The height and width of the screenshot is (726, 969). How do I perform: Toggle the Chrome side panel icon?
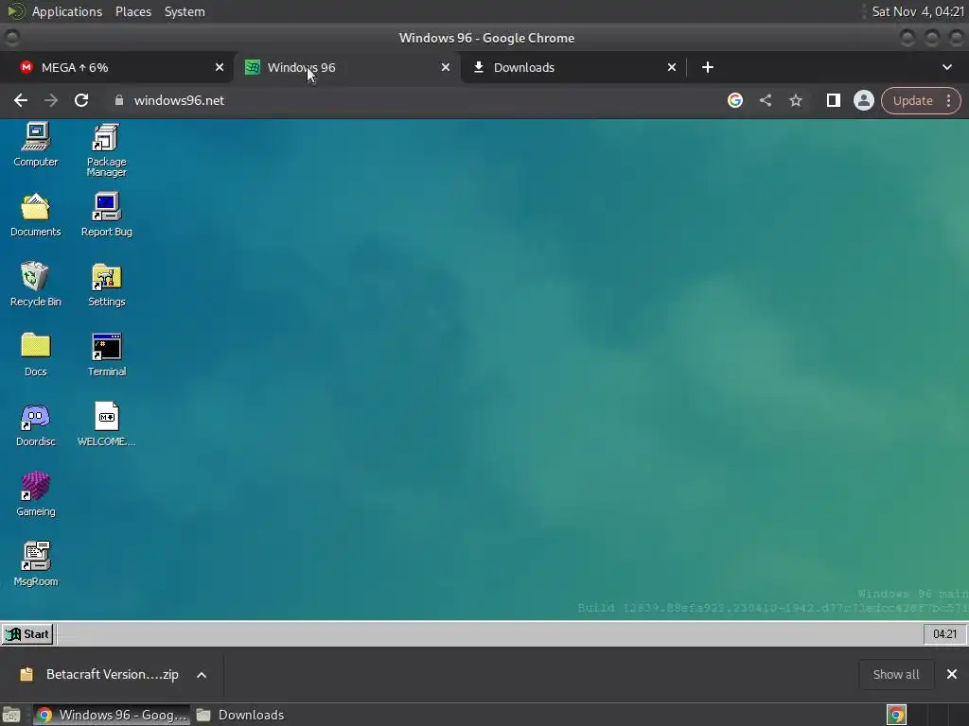(833, 100)
